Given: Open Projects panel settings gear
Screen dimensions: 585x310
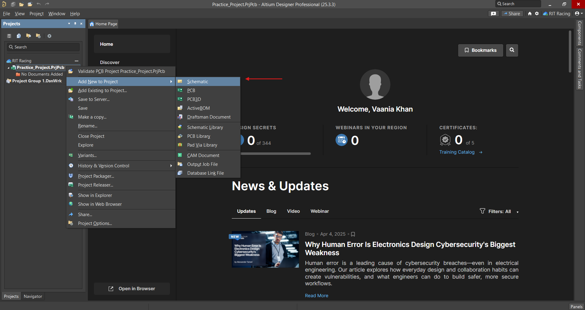Looking at the screenshot, I should coord(49,36).
